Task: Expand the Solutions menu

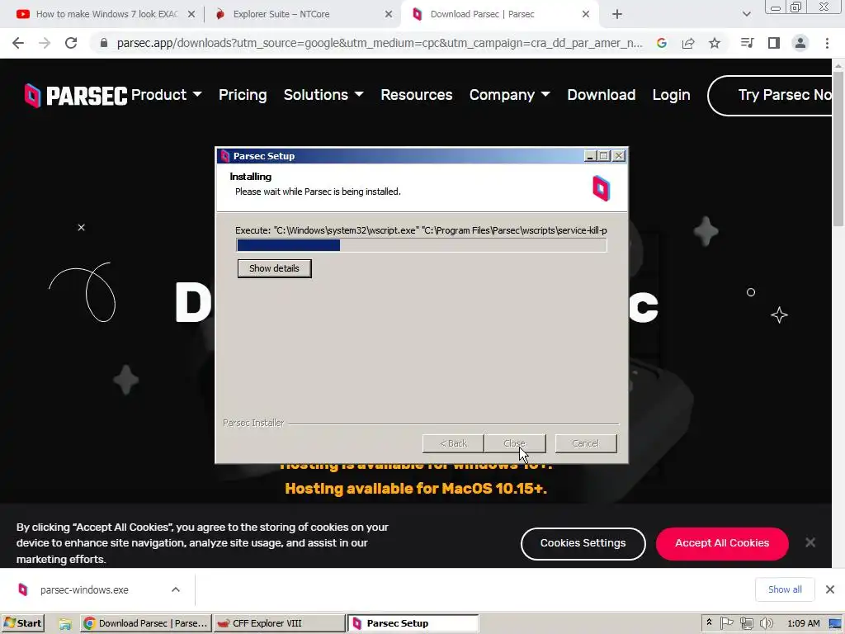Action: click(x=323, y=95)
